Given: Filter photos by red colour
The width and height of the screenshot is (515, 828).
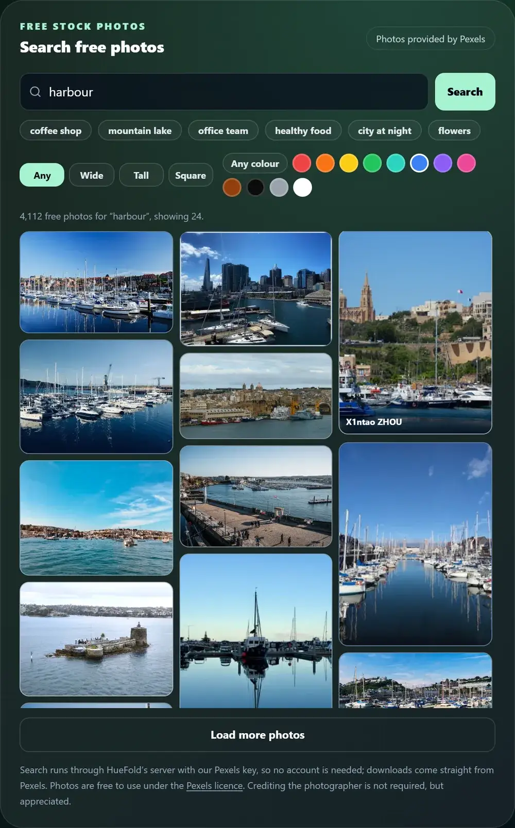Looking at the screenshot, I should click(x=302, y=163).
